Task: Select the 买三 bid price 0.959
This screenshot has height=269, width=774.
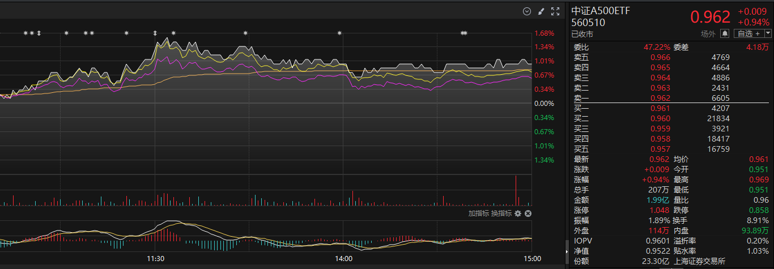Action: point(660,129)
